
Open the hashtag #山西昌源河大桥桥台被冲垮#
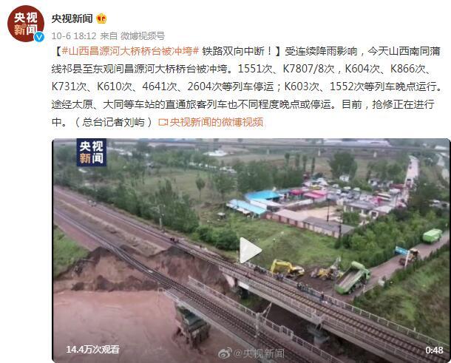tap(130, 51)
